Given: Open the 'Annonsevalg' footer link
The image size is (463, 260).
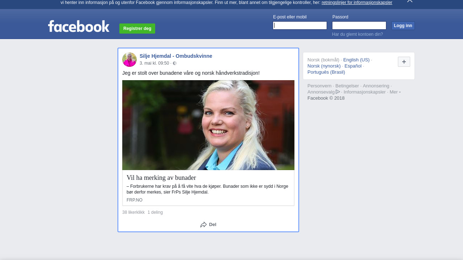Looking at the screenshot, I should point(321,92).
